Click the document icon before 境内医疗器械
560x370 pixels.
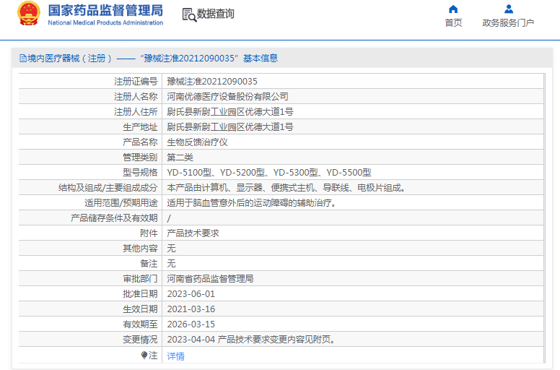[x=23, y=59]
